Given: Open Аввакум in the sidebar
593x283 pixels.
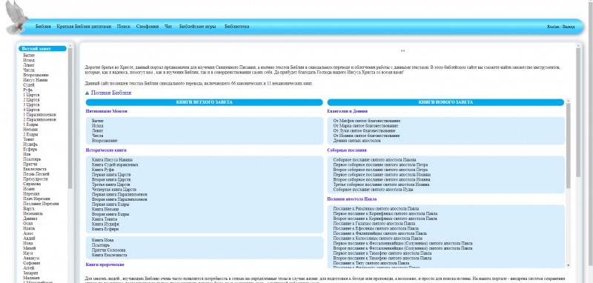Looking at the screenshot, I should click(31, 258).
